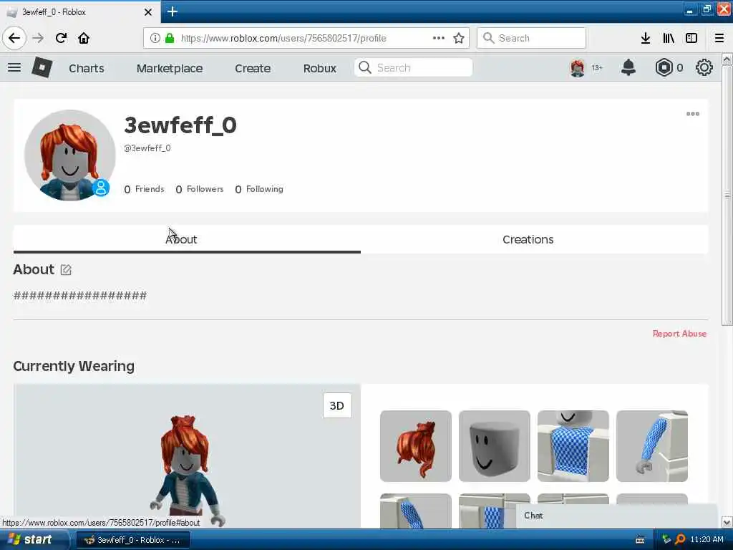Image resolution: width=733 pixels, height=550 pixels.
Task: Open the Robux page
Action: (x=320, y=68)
